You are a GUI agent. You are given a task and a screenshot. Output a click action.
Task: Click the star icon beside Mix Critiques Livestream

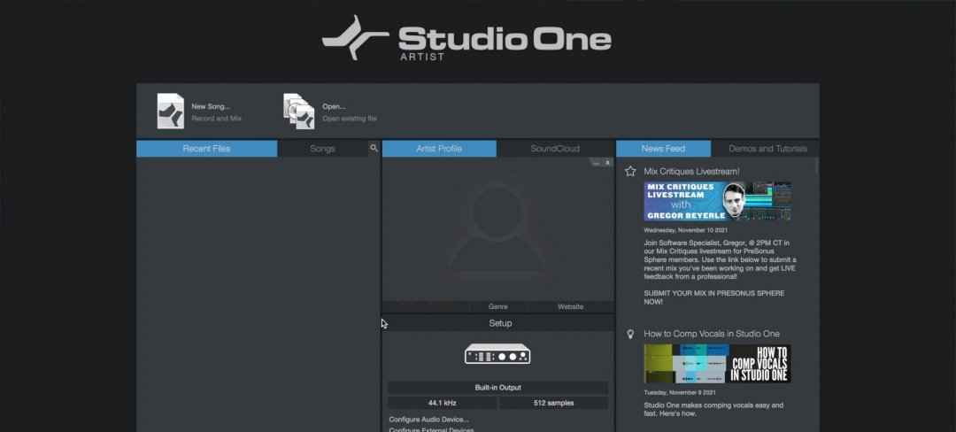pos(630,171)
